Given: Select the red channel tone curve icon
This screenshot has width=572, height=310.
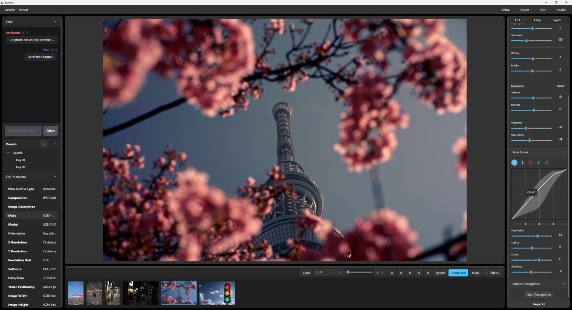Looking at the screenshot, I should [530, 163].
